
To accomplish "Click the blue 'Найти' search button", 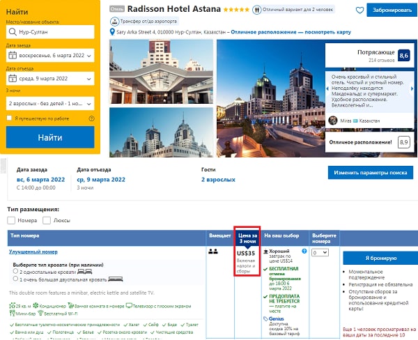I will pos(50,137).
